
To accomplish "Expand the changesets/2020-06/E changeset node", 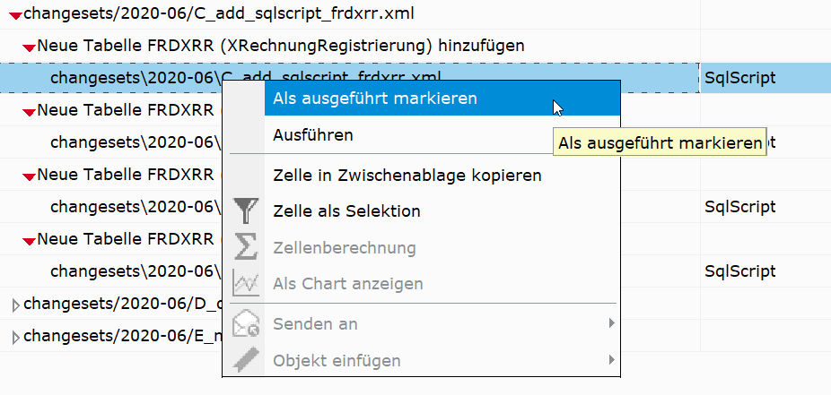I will (x=14, y=338).
